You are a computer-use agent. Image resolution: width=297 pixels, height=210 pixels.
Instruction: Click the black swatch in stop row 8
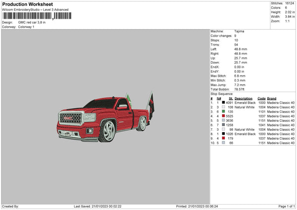pos(224,134)
